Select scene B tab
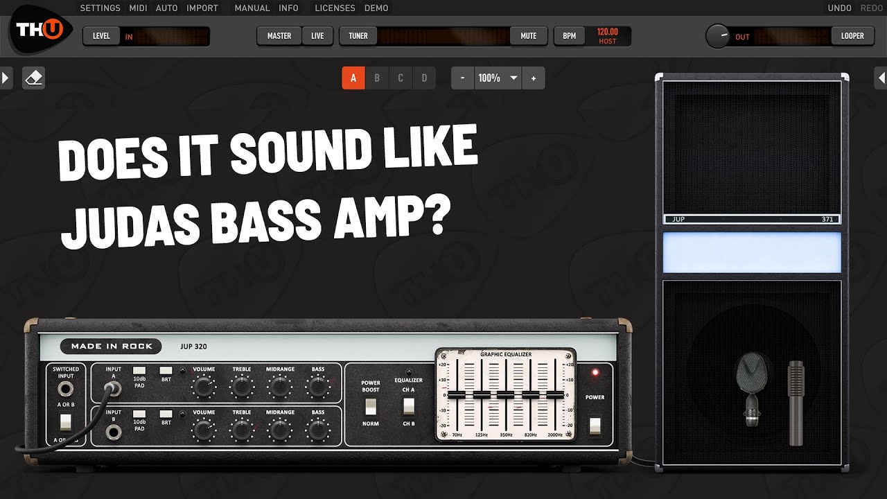887x499 pixels. pyautogui.click(x=377, y=78)
